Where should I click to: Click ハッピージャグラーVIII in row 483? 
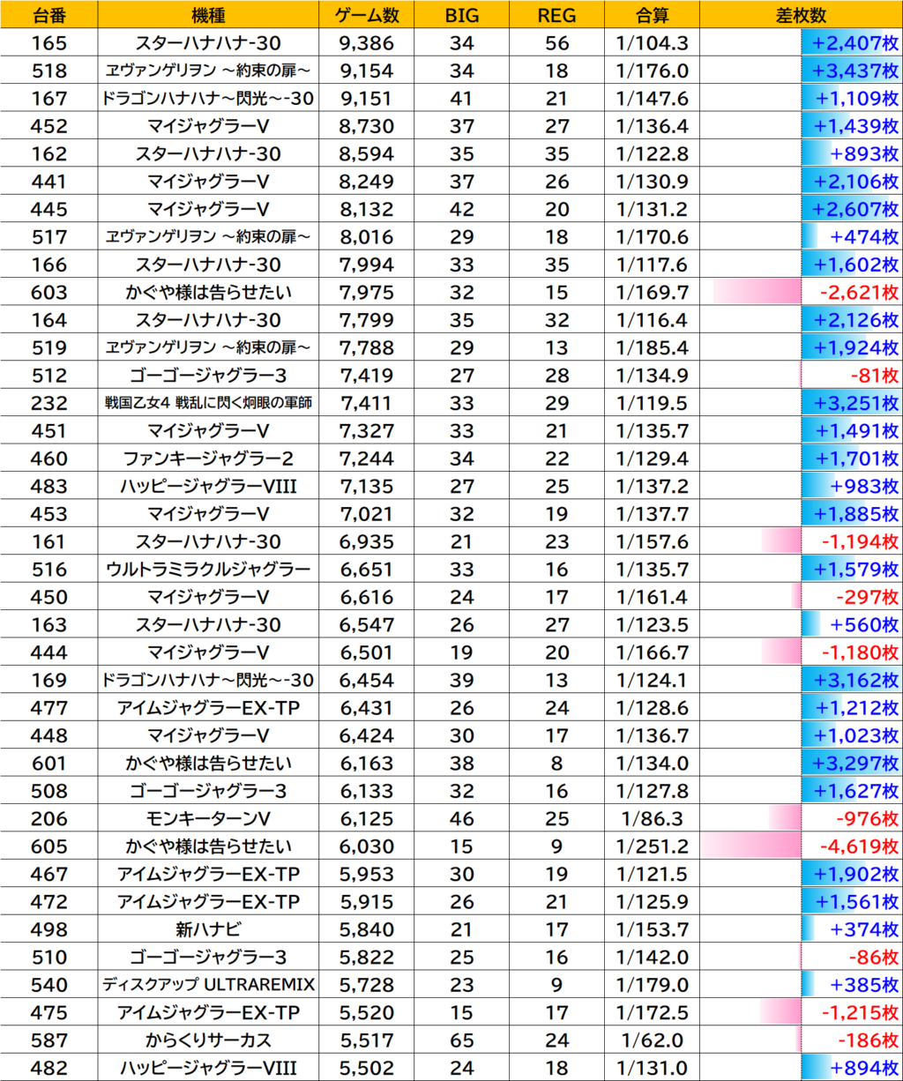coord(209,486)
